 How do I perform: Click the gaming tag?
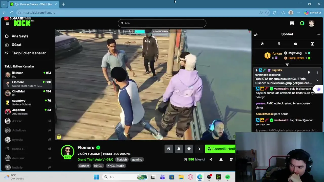pyautogui.click(x=137, y=160)
